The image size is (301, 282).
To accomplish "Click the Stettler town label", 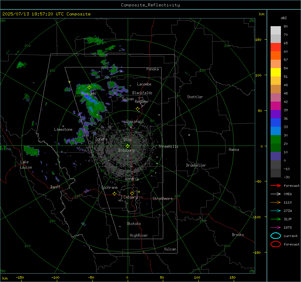I will click(195, 97).
